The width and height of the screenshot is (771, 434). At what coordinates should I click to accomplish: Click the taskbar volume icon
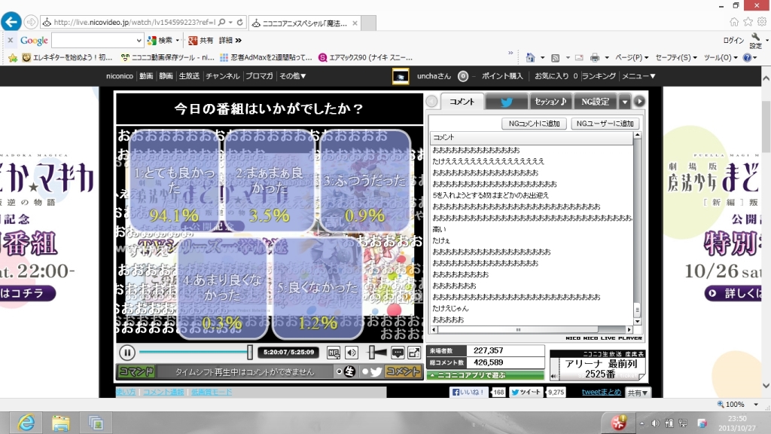(x=656, y=423)
